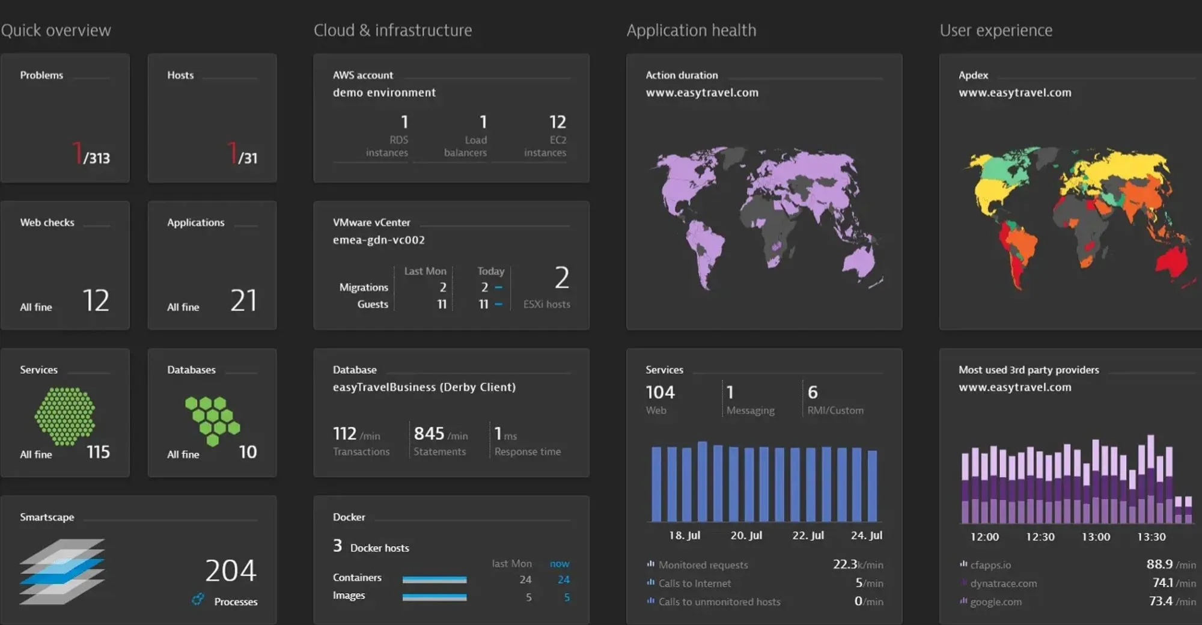
Task: Click the Calls to Internet row
Action: [764, 582]
